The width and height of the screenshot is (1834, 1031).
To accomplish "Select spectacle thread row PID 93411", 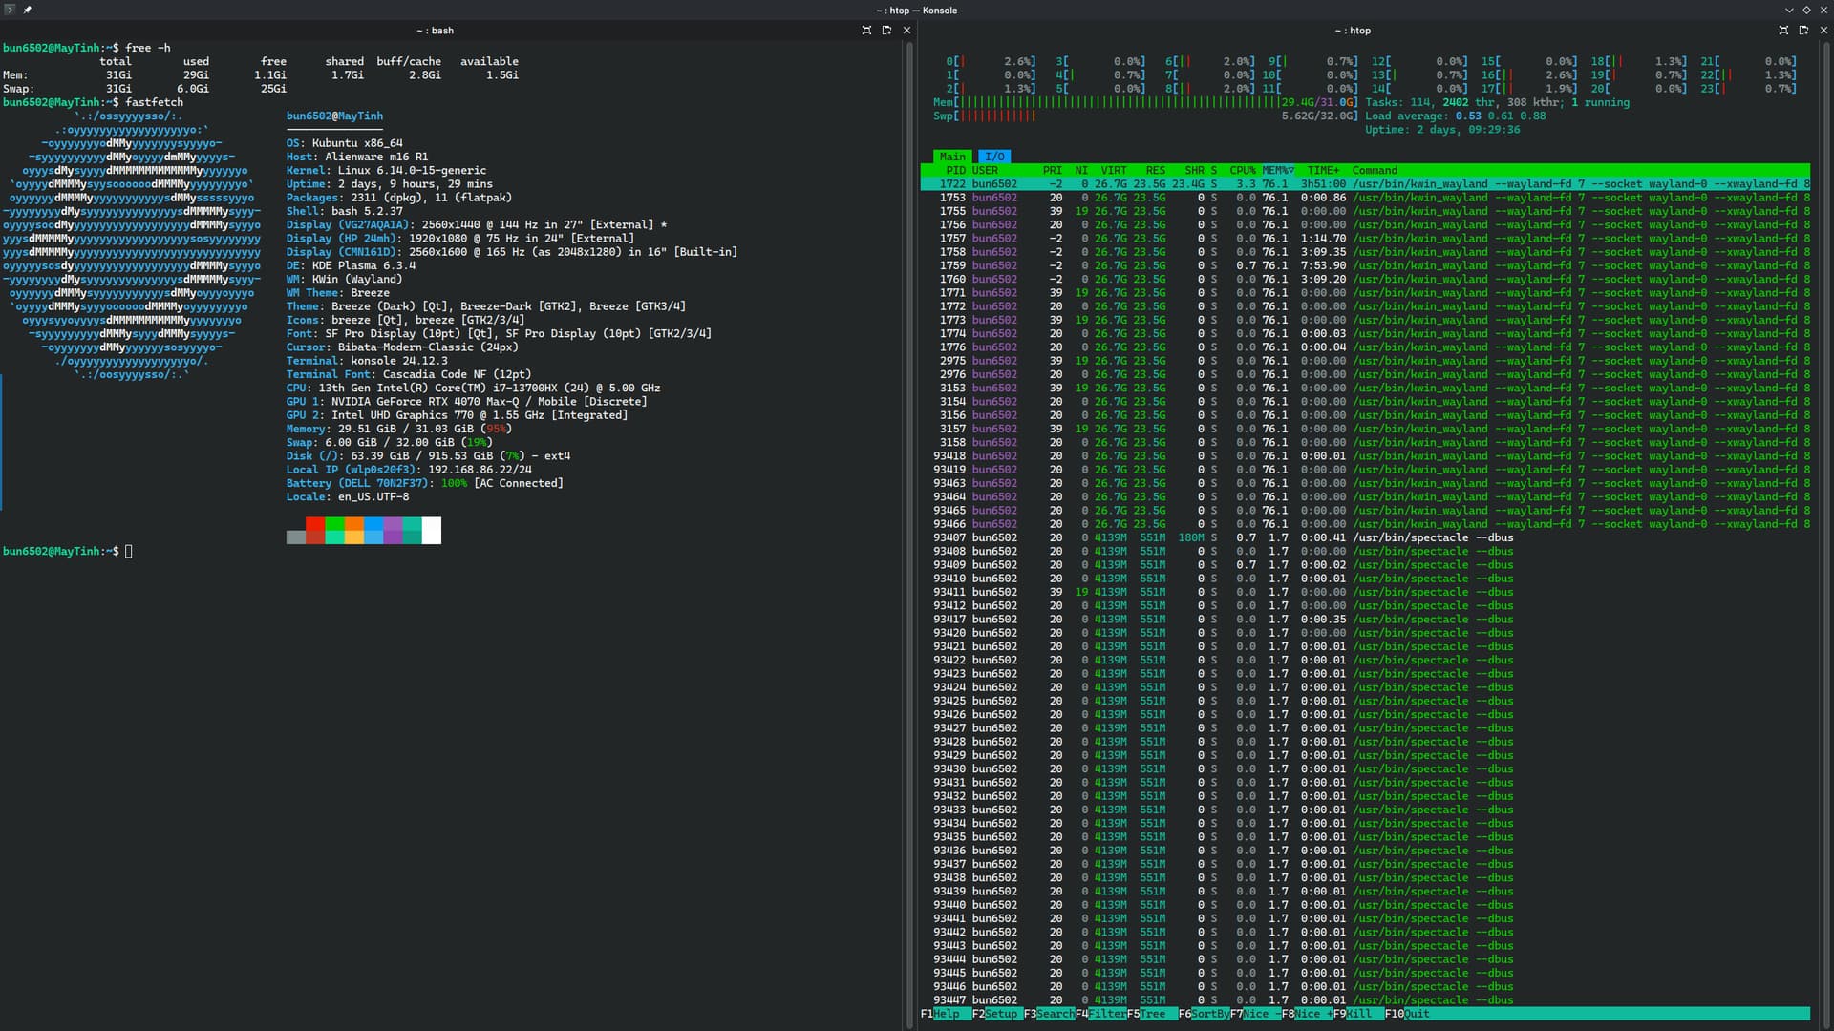I will (1365, 592).
